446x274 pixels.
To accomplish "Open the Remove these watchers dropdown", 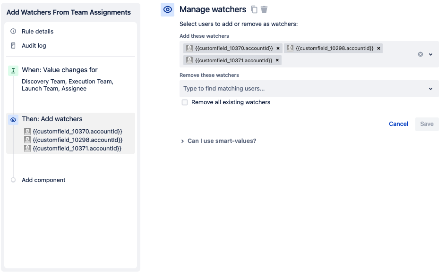I will click(x=430, y=89).
